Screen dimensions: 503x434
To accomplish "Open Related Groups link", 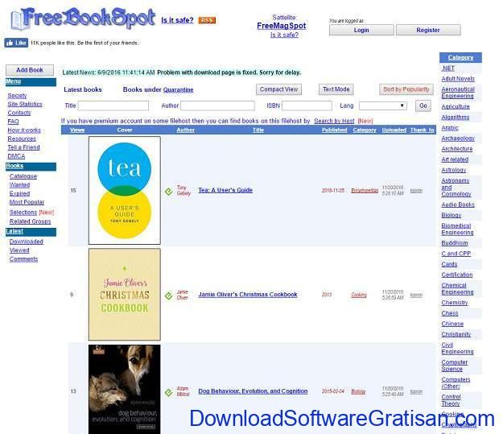I will [x=30, y=221].
